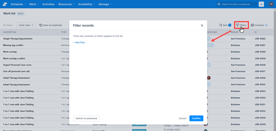Open the CB user avatar menu

[271, 4]
